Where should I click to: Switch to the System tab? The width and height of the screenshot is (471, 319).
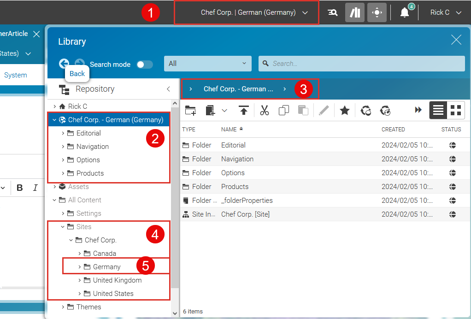16,75
